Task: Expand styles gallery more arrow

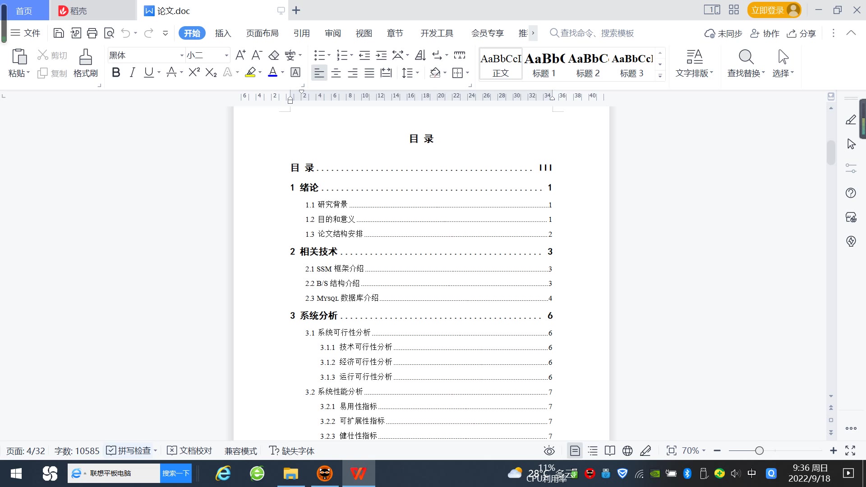Action: coord(660,76)
